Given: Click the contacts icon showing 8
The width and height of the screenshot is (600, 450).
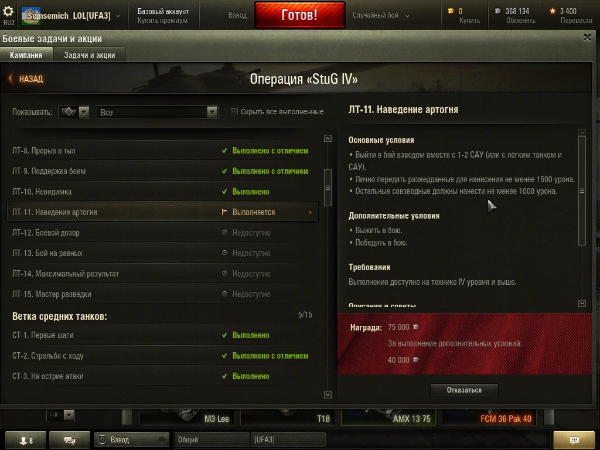Looking at the screenshot, I should pos(26,440).
